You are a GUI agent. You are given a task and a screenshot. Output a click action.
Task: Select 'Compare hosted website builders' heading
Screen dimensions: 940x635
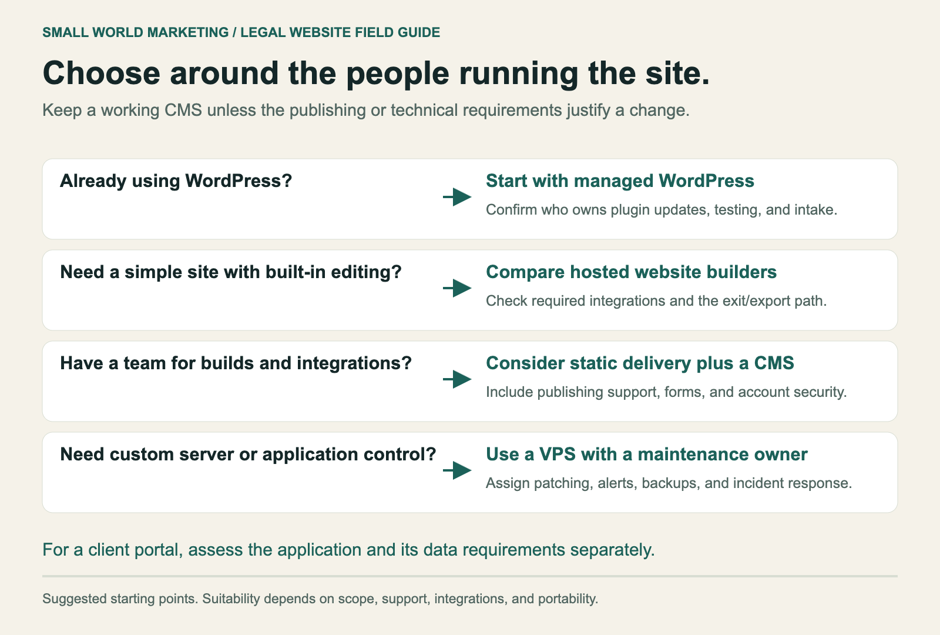click(x=631, y=272)
